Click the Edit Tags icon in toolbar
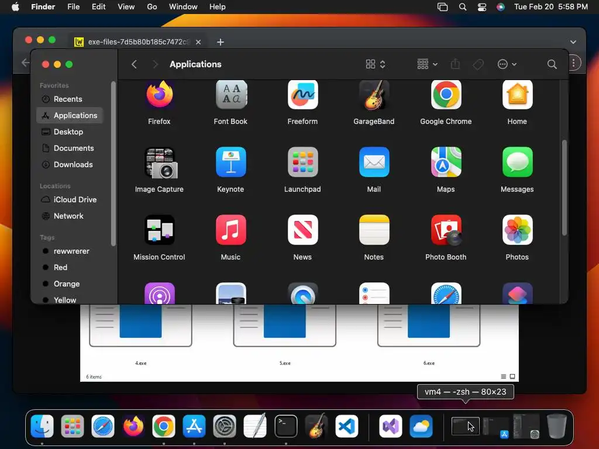599x449 pixels. [478, 64]
